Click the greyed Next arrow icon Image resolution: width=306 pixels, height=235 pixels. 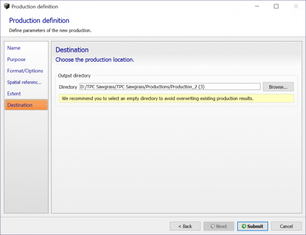[213, 226]
